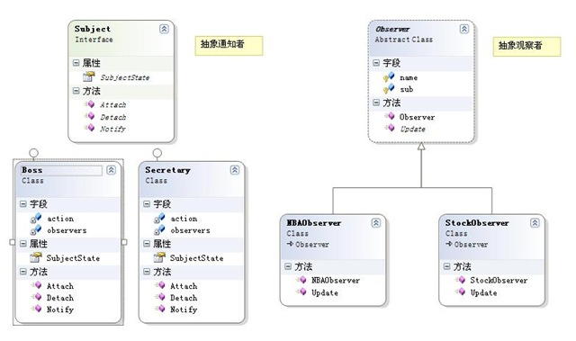This screenshot has width=576, height=341.
Task: Select the StockObserver class title
Action: (477, 223)
